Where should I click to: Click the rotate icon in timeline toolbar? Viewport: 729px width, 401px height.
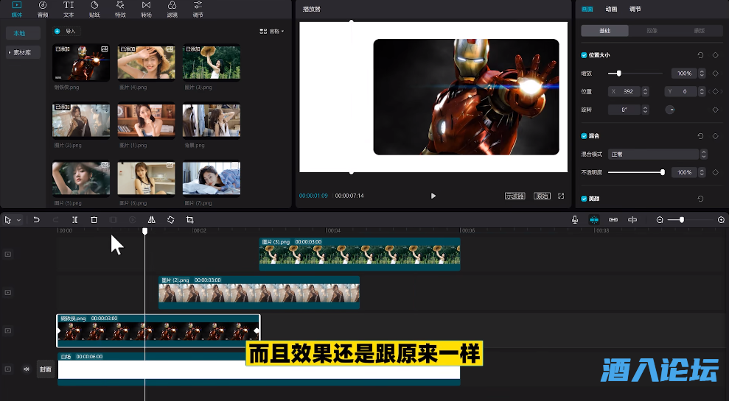pos(170,220)
